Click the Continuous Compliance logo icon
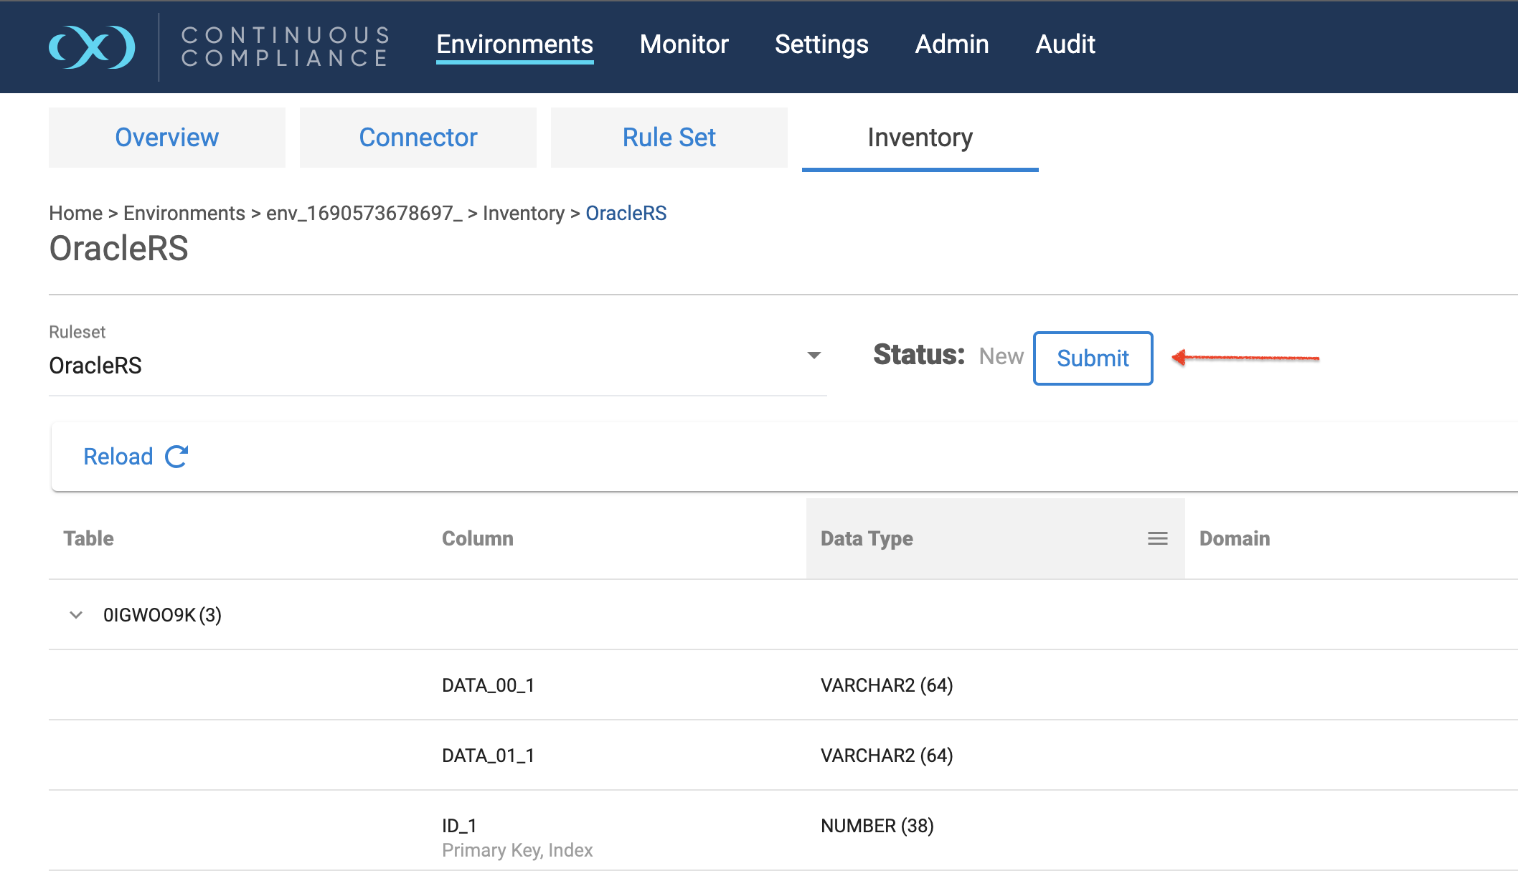This screenshot has height=886, width=1518. [x=92, y=47]
